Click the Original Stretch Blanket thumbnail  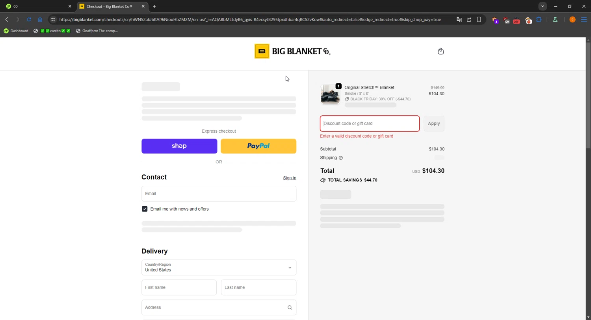click(x=330, y=94)
